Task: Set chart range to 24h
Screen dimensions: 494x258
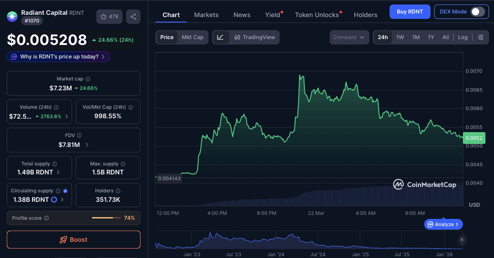Action: [x=383, y=37]
